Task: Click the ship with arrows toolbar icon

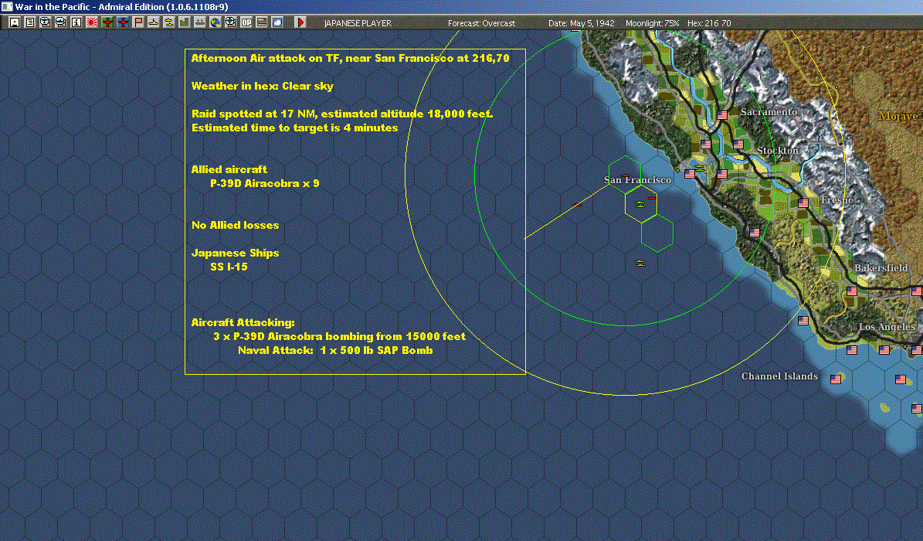Action: [200, 22]
